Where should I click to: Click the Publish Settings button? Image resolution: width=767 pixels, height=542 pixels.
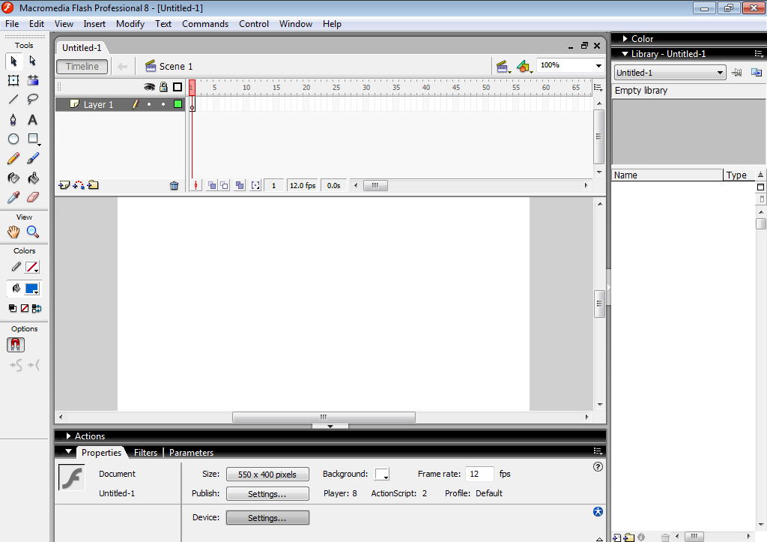tap(267, 493)
